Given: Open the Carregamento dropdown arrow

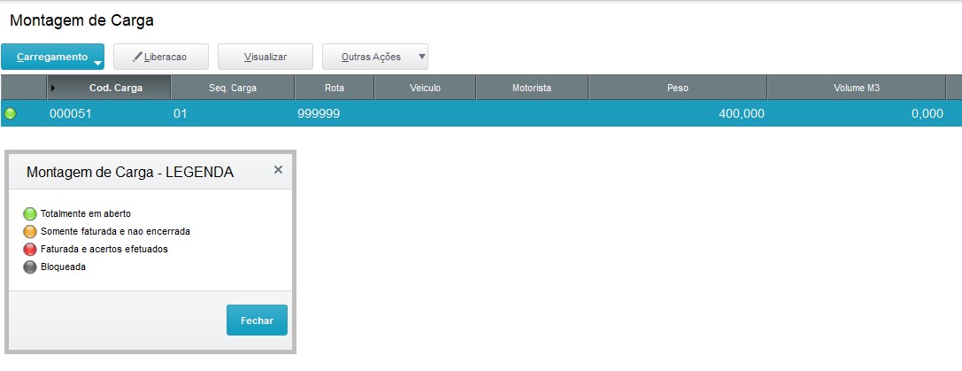Looking at the screenshot, I should pos(97,63).
